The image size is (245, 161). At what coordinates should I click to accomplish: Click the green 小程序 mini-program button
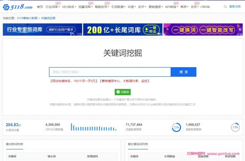[x=122, y=92]
